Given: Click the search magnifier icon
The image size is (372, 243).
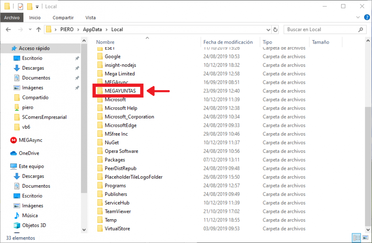Looking at the screenshot, I should [x=360, y=30].
